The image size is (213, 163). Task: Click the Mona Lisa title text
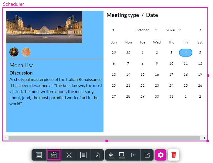click(22, 65)
